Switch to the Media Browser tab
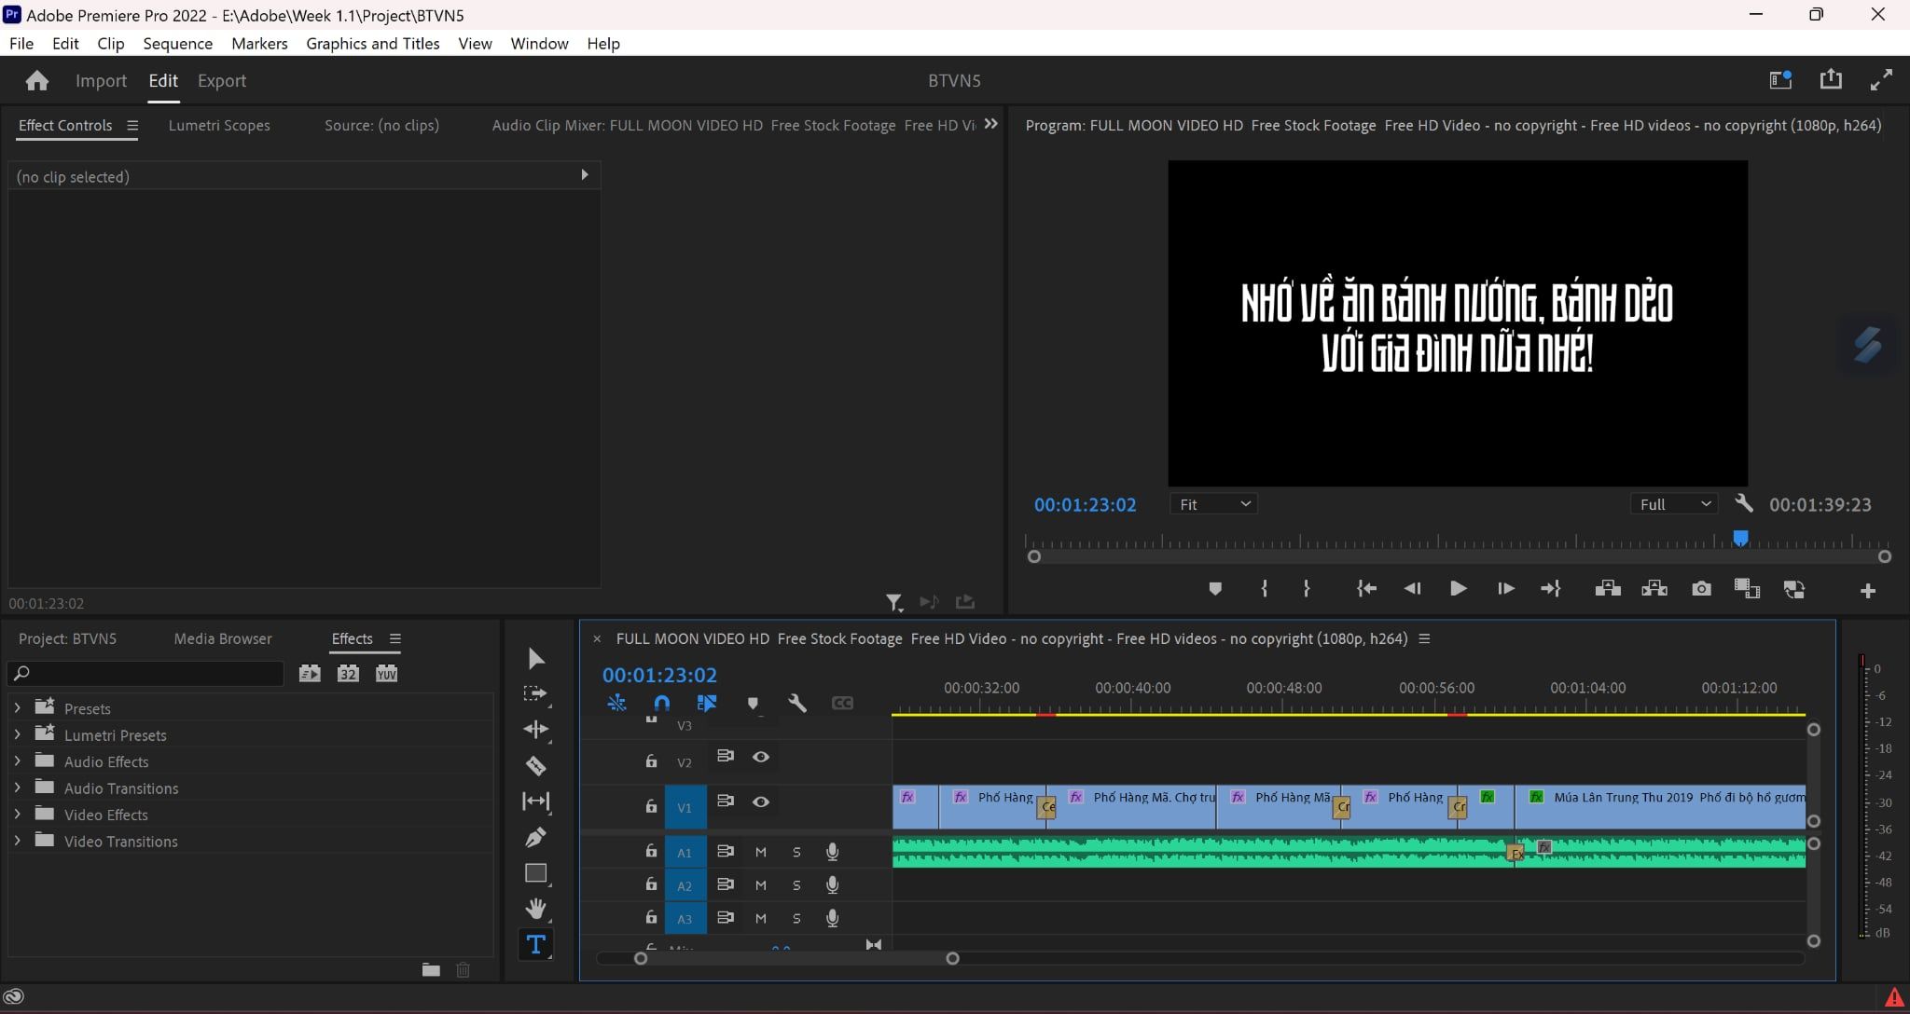This screenshot has height=1014, width=1910. pyautogui.click(x=223, y=638)
